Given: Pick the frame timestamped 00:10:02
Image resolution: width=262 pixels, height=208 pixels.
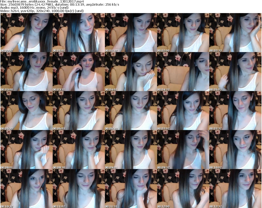Looking at the screenshot, I should coord(235,150).
